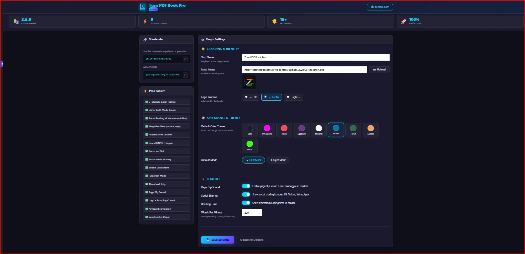Click the Current Version stat icon
This screenshot has height=254, width=525.
click(16, 21)
